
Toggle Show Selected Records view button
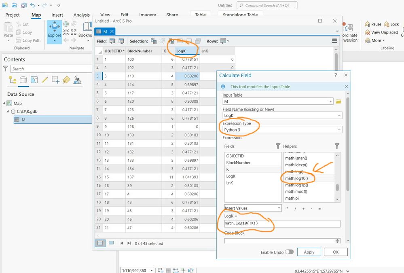(x=111, y=243)
